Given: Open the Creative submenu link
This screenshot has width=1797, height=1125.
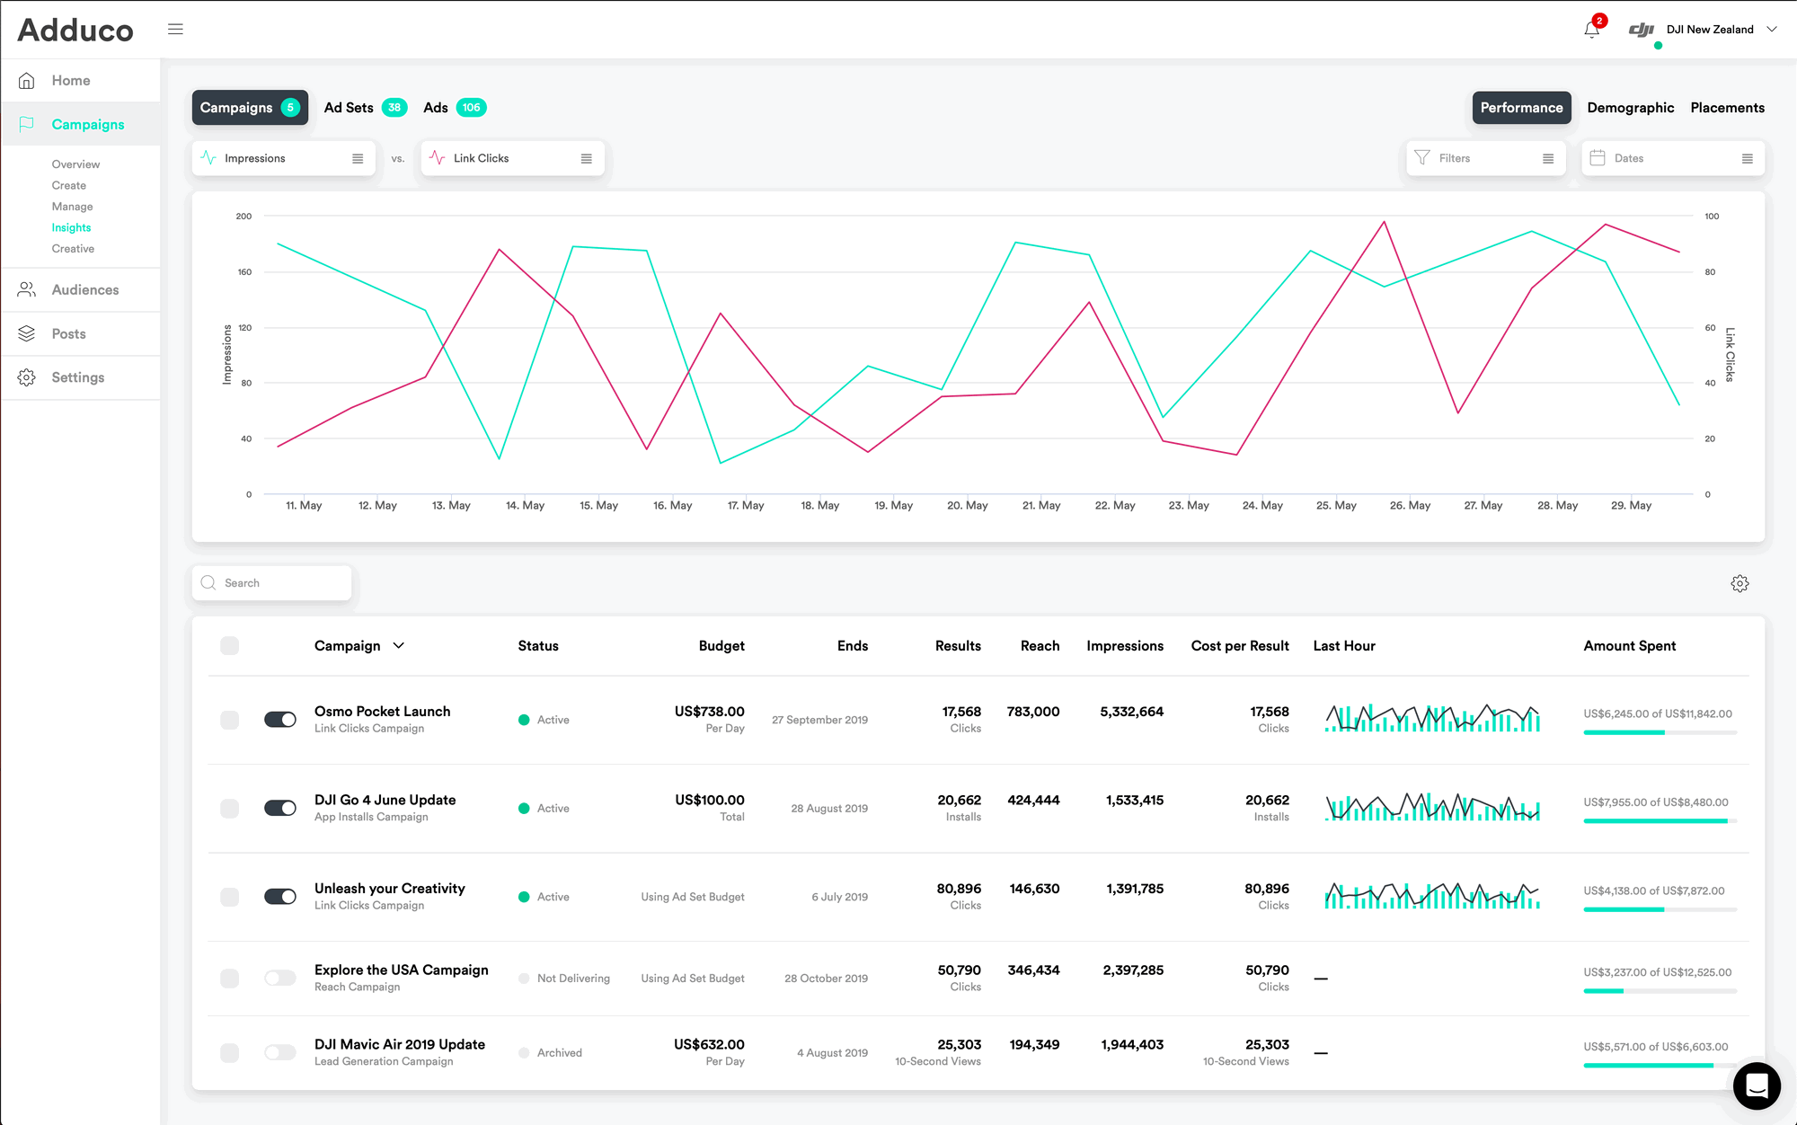Looking at the screenshot, I should click(73, 249).
